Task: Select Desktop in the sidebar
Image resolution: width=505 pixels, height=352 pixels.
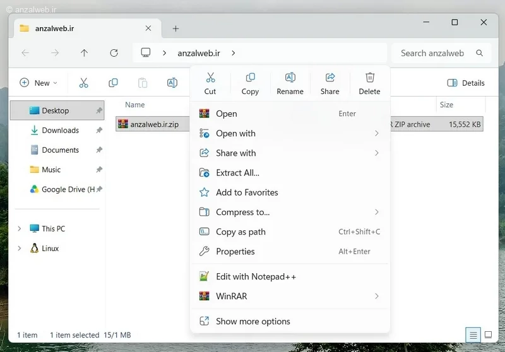Action: point(57,110)
